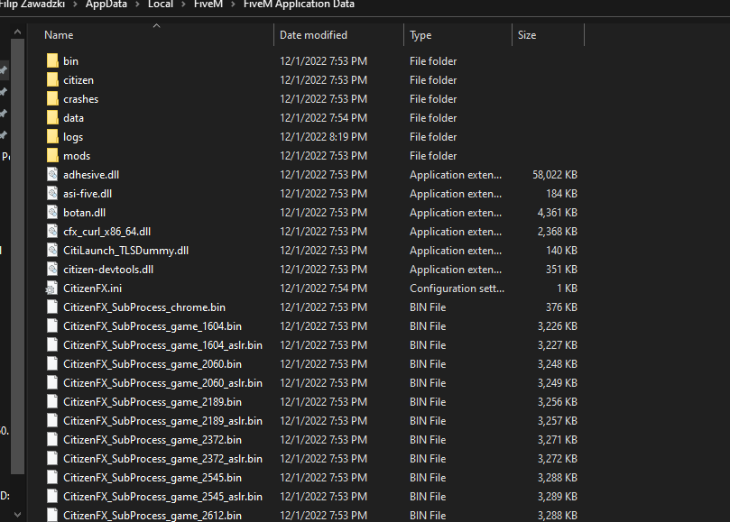Click CitizenFX_SubProcess_game_1604_aslr.bin file icon
This screenshot has height=522, width=730.
pyautogui.click(x=52, y=345)
